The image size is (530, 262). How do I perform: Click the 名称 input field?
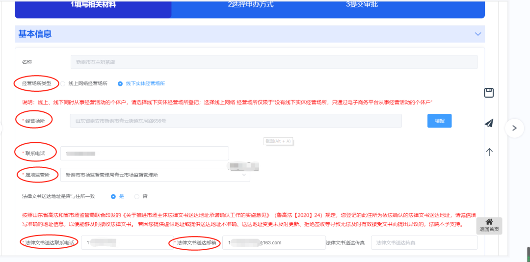[x=274, y=62]
